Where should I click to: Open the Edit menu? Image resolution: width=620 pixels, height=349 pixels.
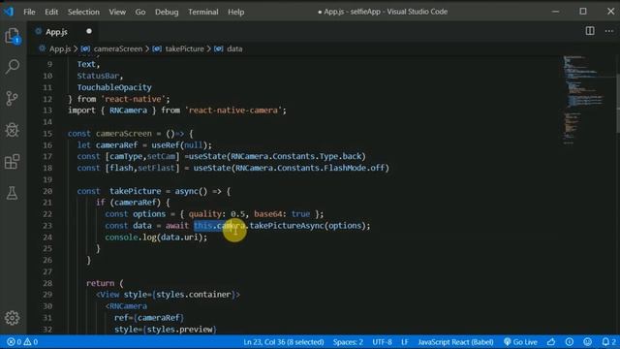[51, 12]
